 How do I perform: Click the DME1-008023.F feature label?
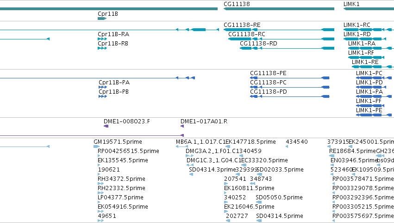tap(127, 121)
